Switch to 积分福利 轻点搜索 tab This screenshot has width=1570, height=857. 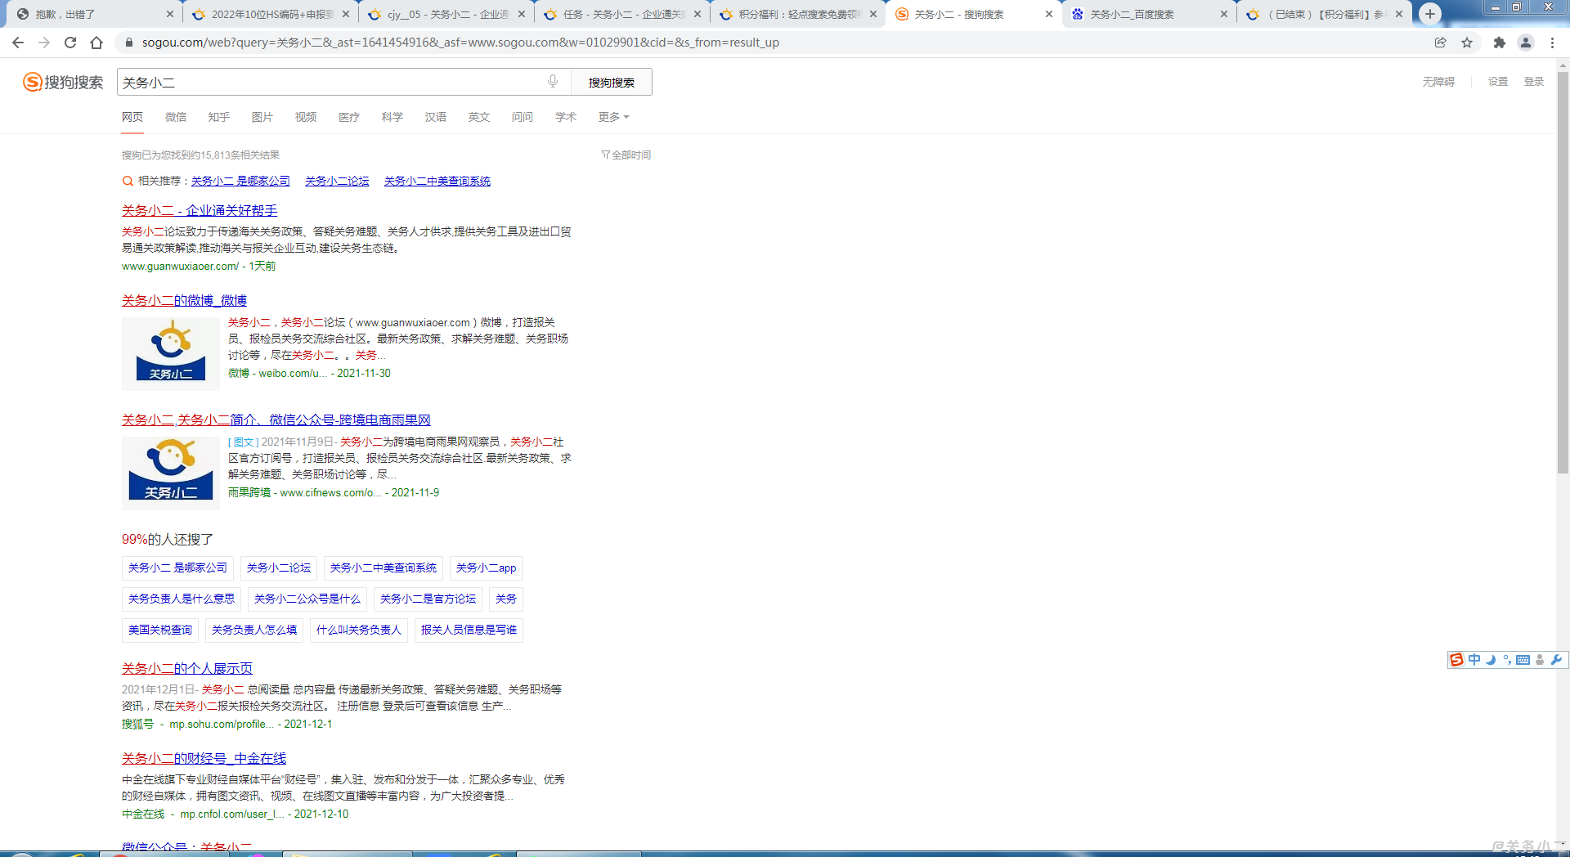coord(798,14)
